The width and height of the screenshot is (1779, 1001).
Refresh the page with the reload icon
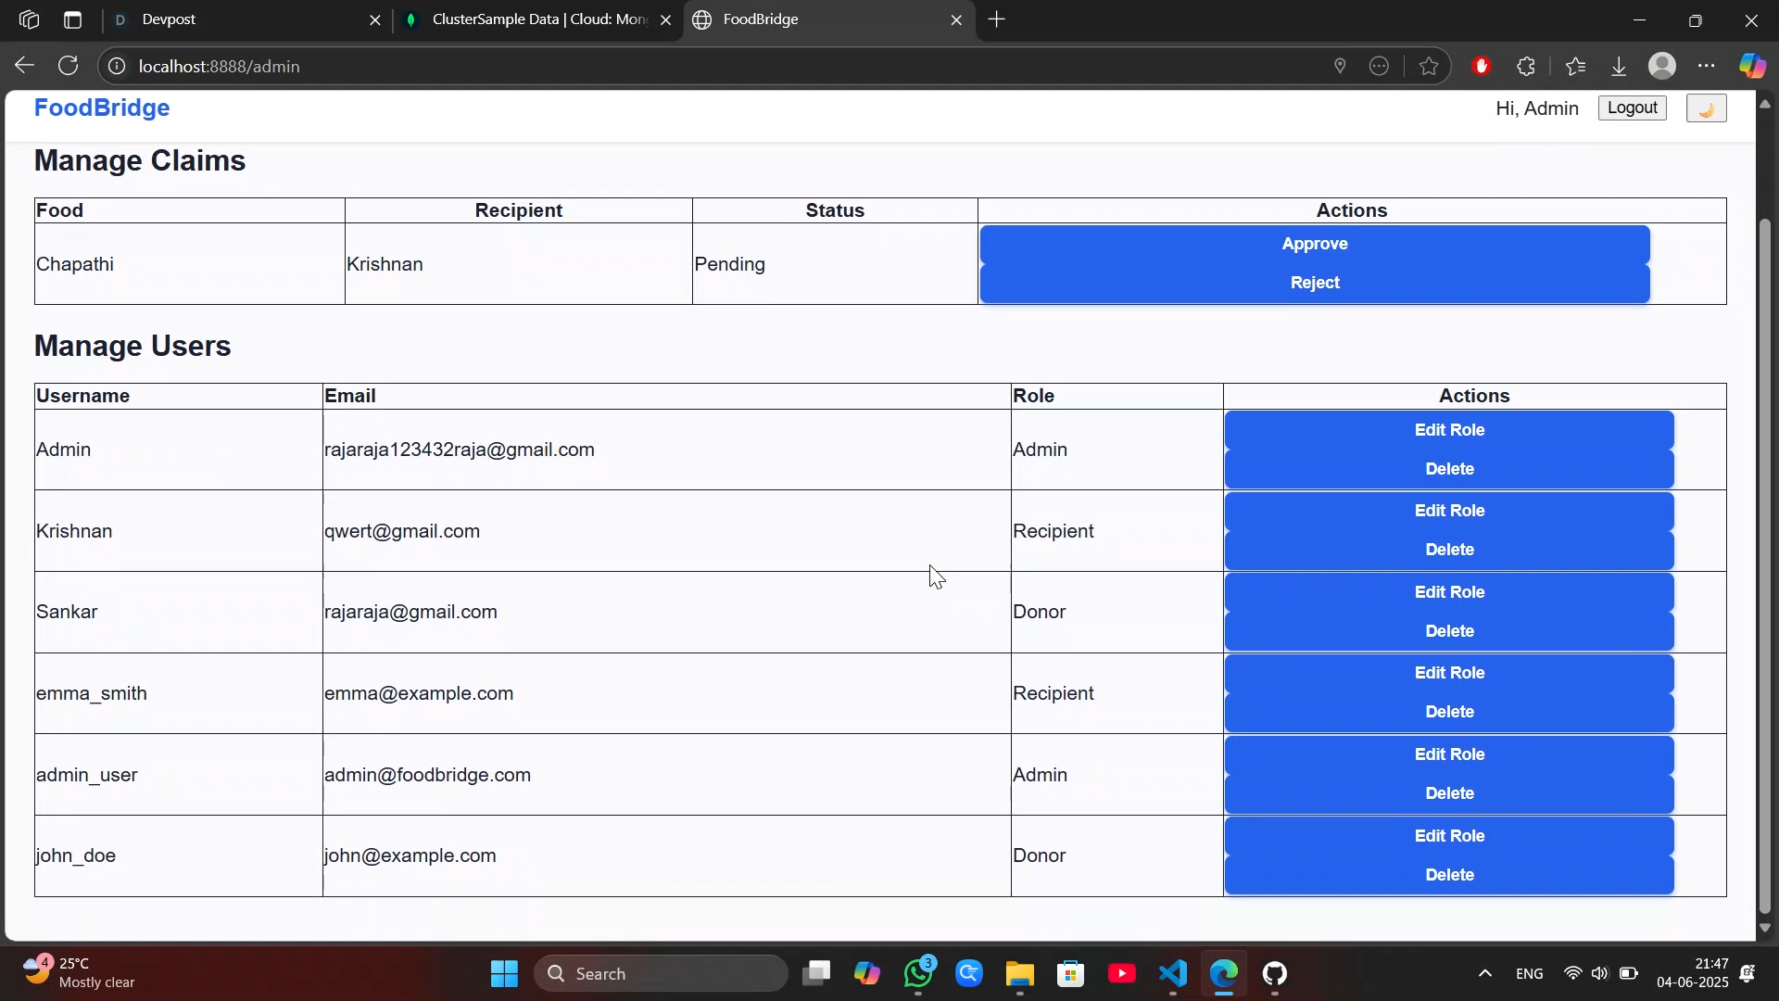[x=69, y=66]
